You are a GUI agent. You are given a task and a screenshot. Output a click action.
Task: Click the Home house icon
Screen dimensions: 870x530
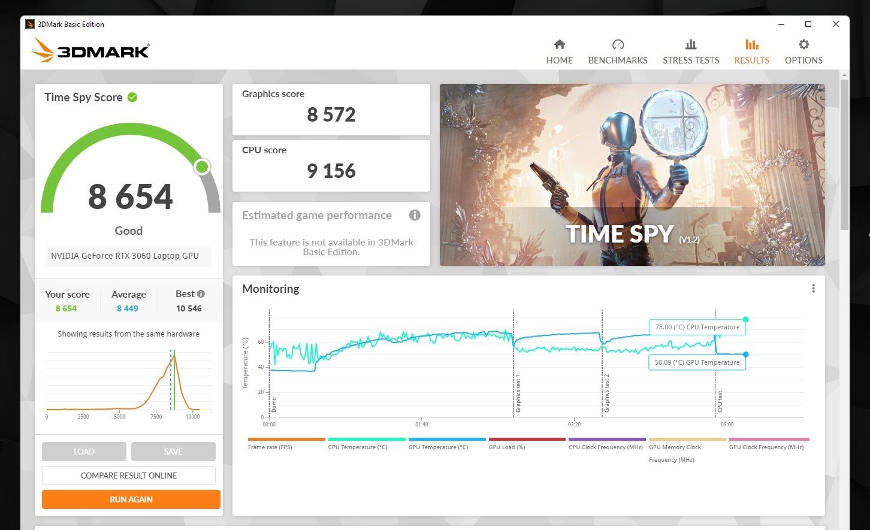[x=560, y=44]
